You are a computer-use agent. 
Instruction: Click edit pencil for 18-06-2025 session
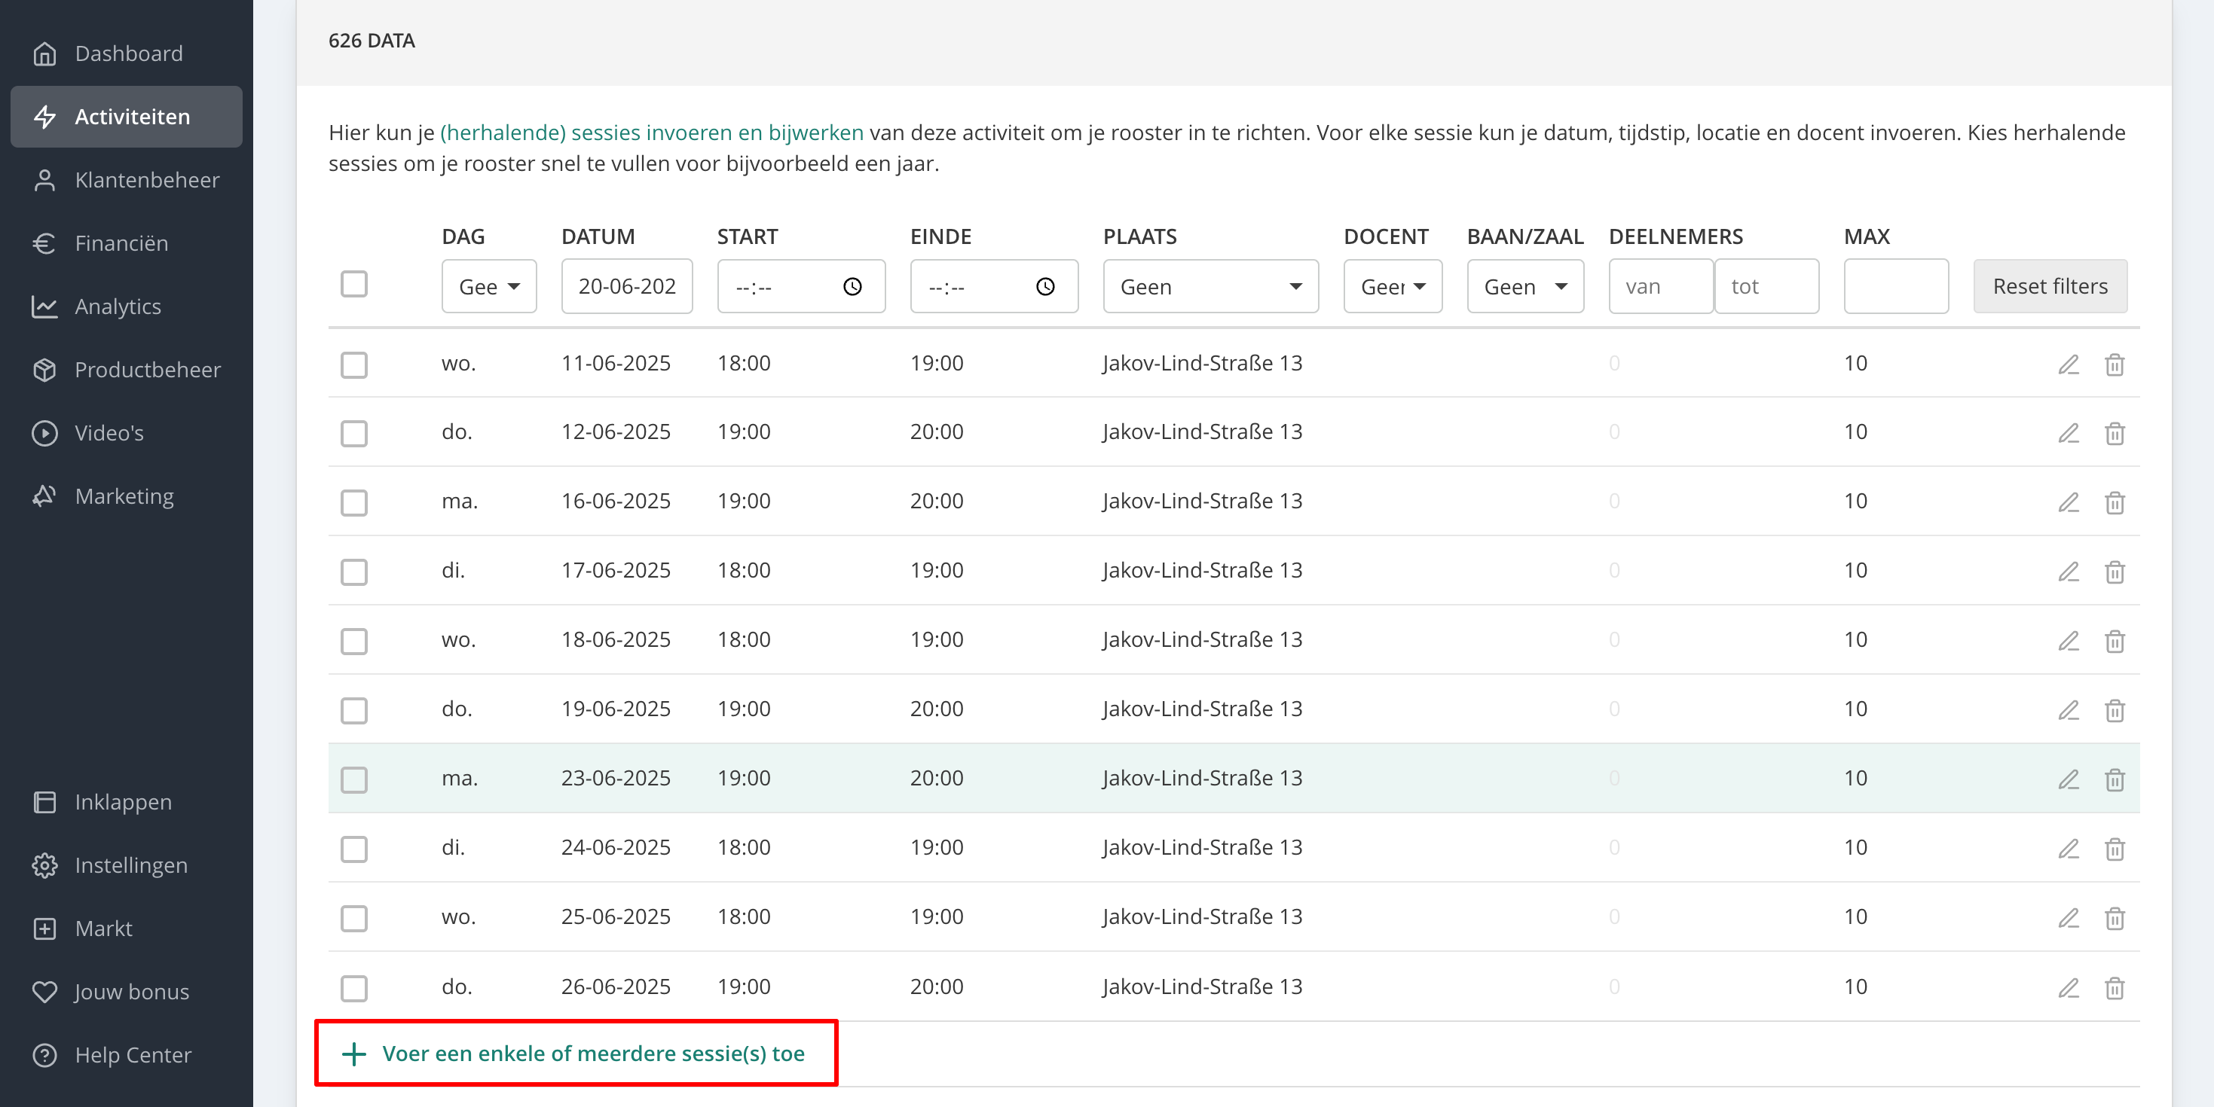coord(2068,641)
